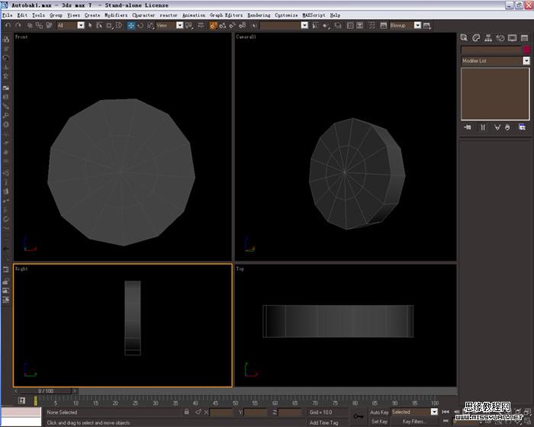Click the Set Key button
Image resolution: width=534 pixels, height=427 pixels.
379,422
